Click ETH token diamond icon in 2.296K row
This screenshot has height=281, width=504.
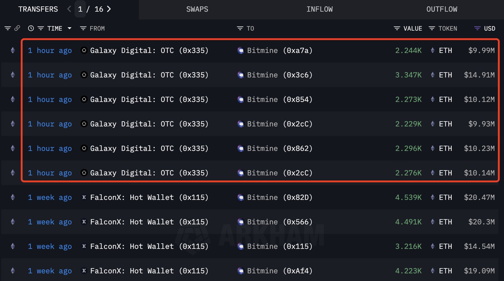pyautogui.click(x=432, y=148)
